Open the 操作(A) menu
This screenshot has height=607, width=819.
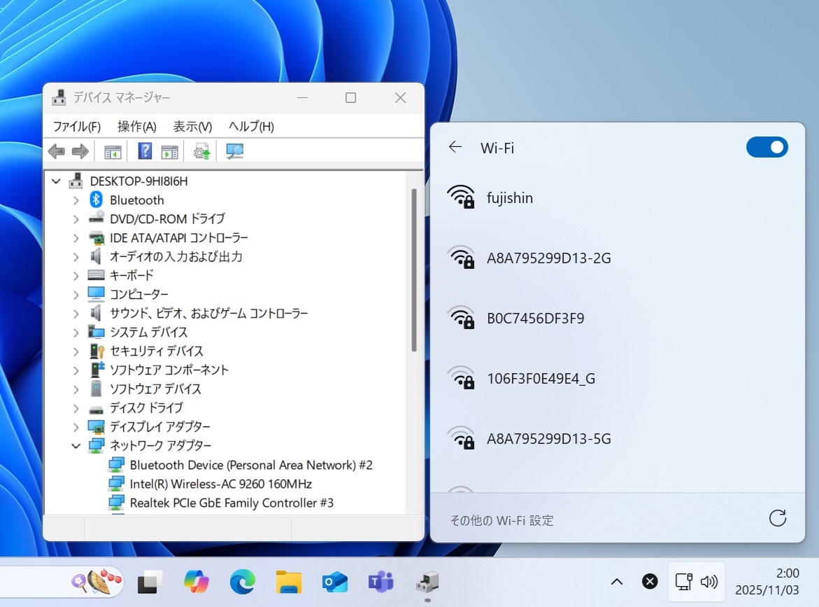click(x=136, y=127)
